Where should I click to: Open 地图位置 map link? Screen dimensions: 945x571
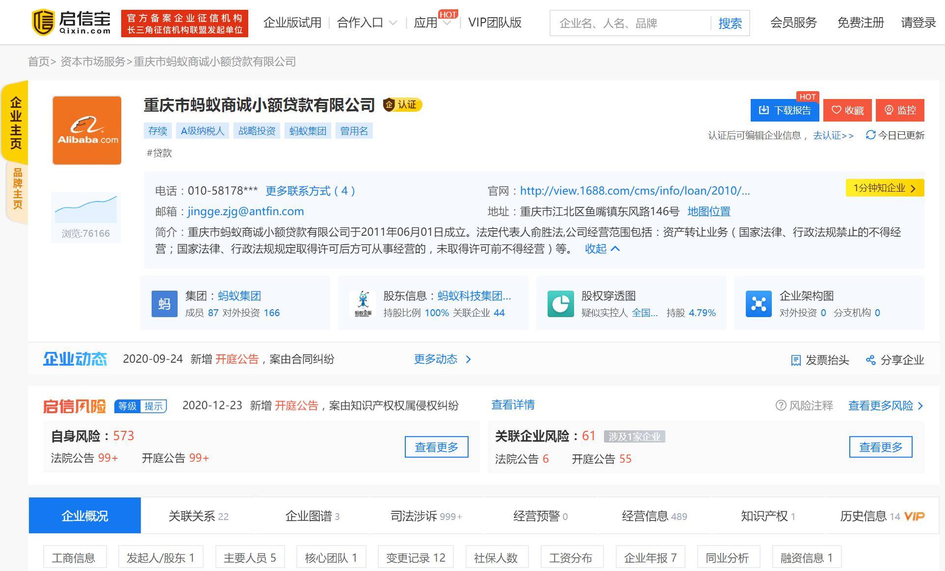(709, 211)
